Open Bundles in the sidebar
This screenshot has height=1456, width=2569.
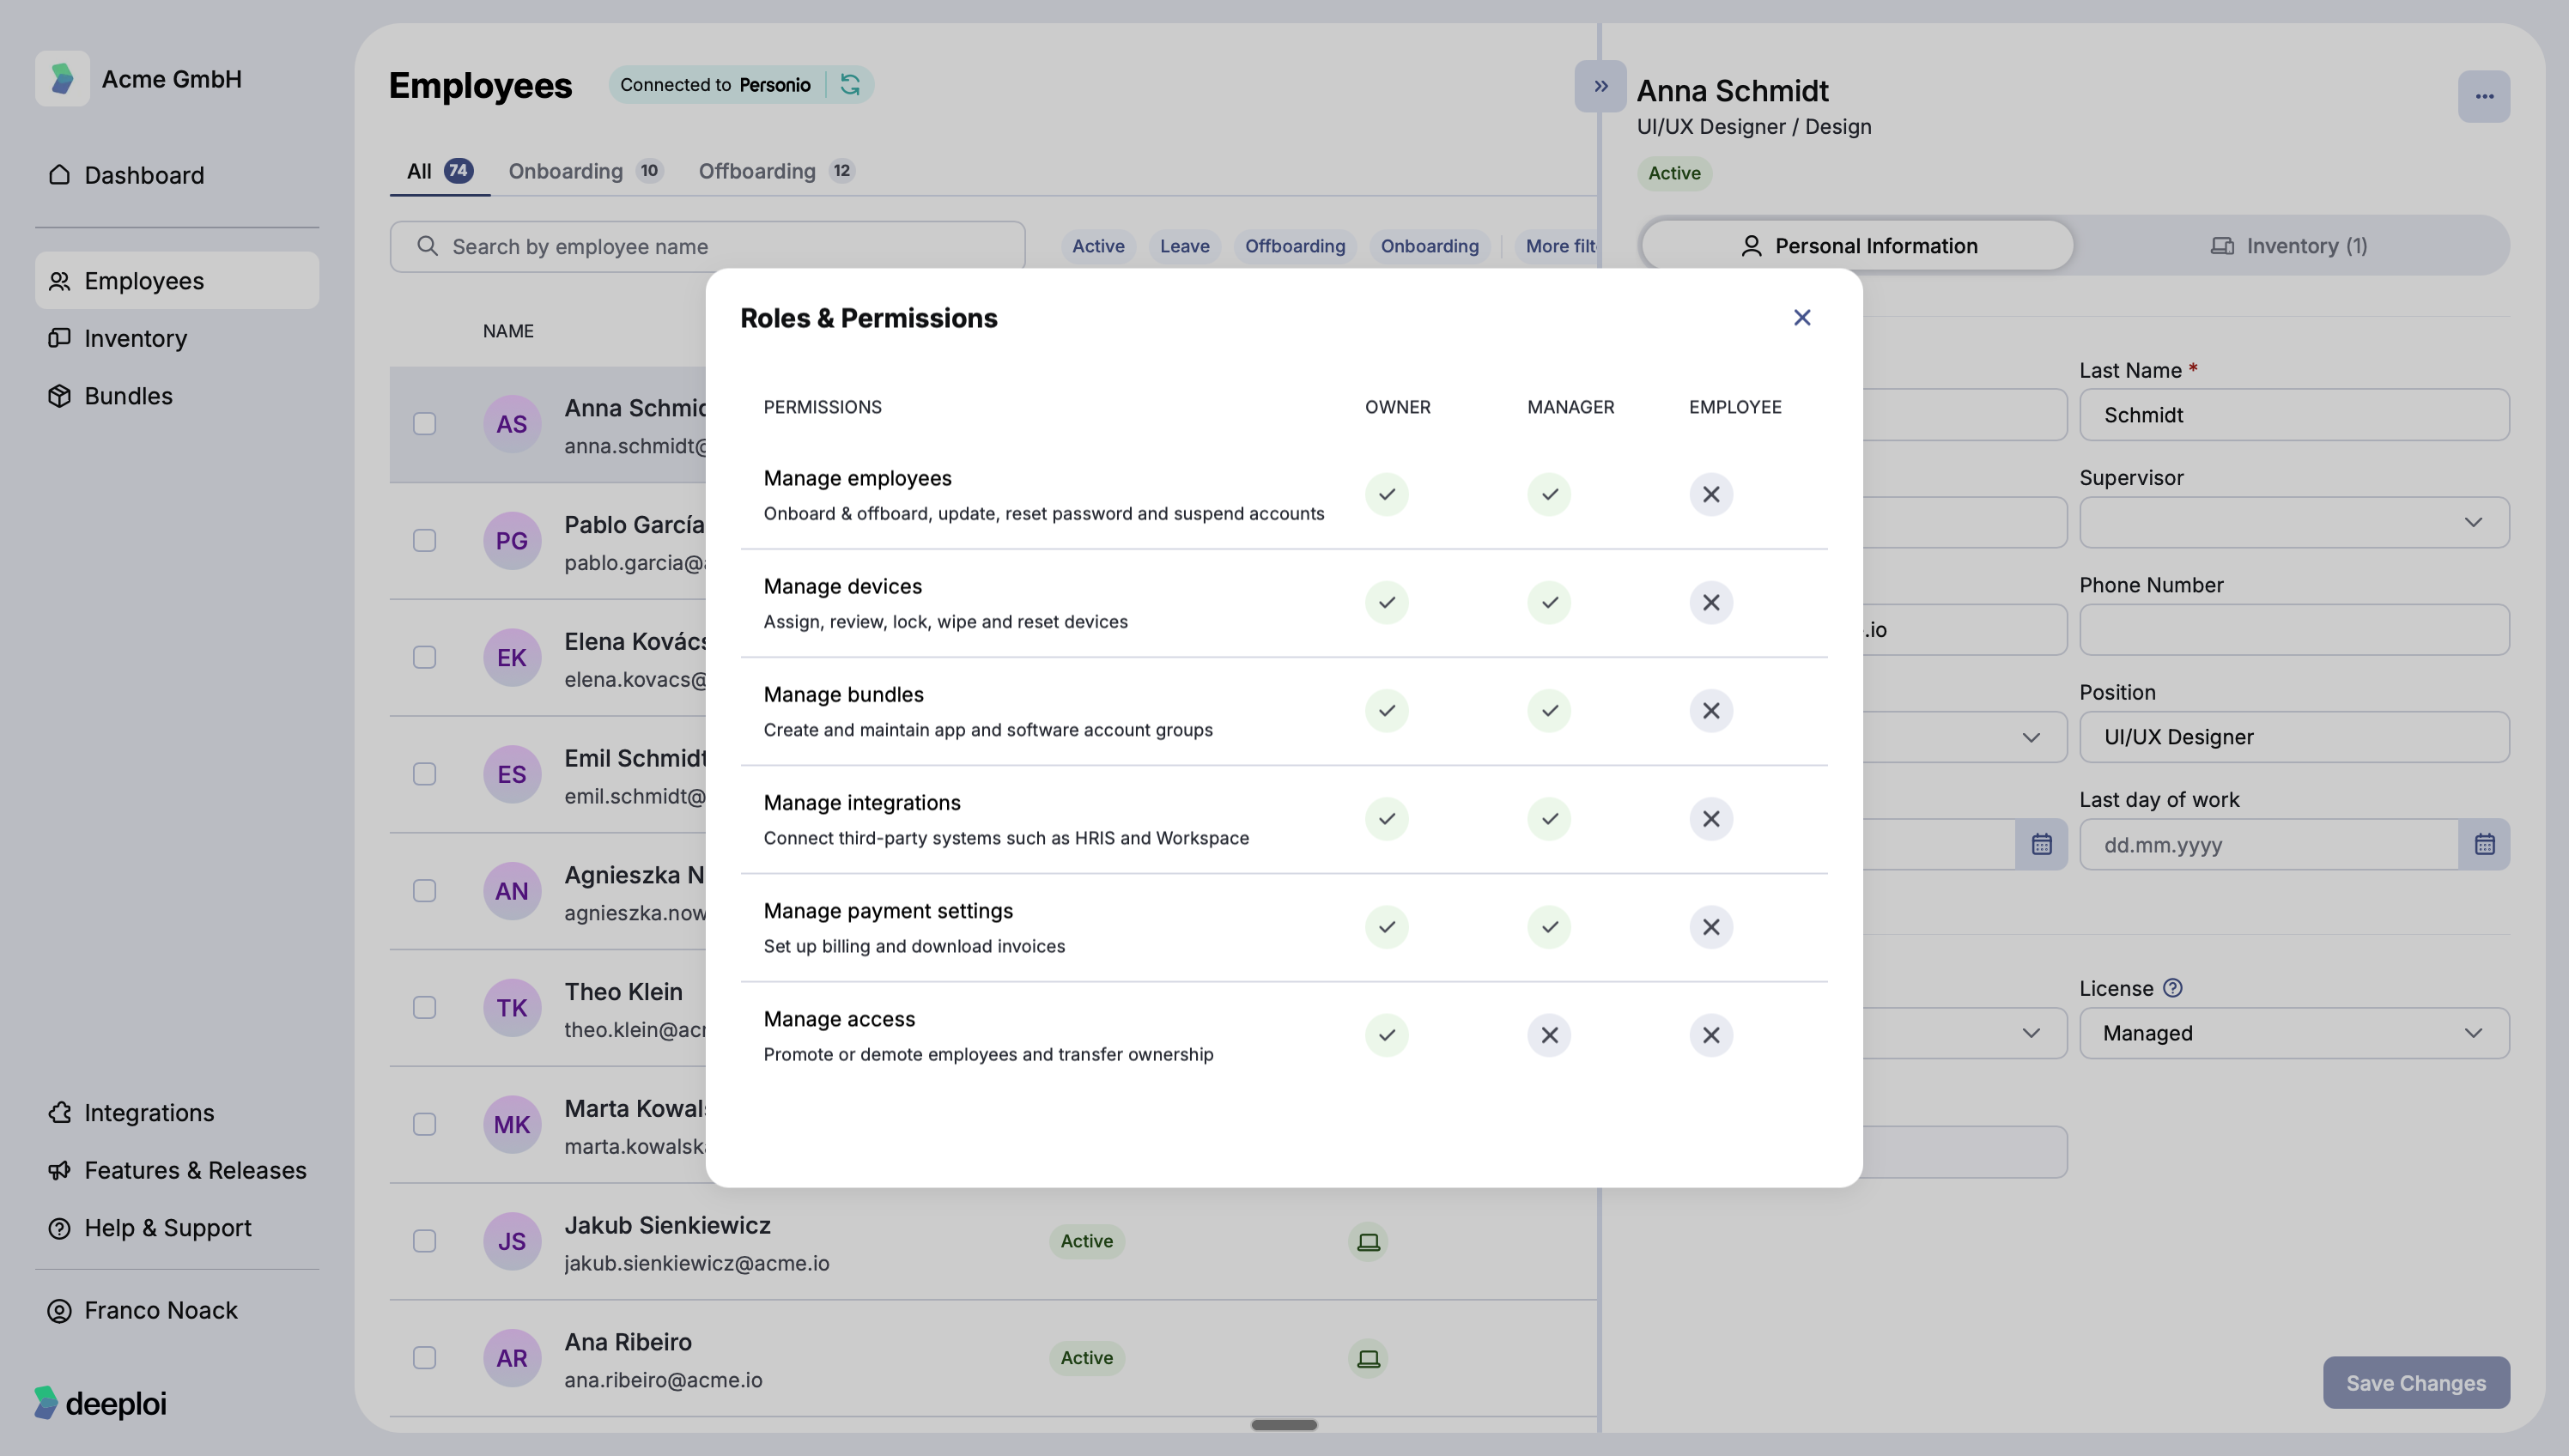[177, 396]
